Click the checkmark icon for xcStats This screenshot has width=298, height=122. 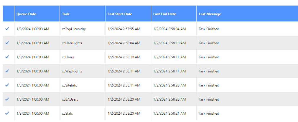tap(7, 113)
